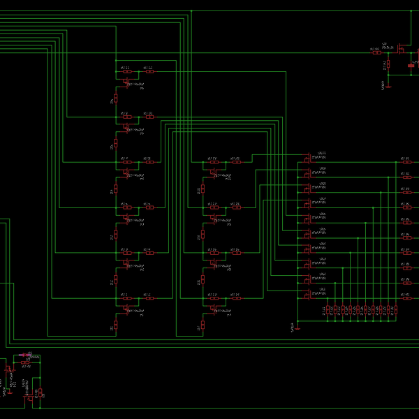This screenshot has width=419, height=419.
Task: Click the ground symbol in the bottom-left corner circuit
Action: point(10,392)
